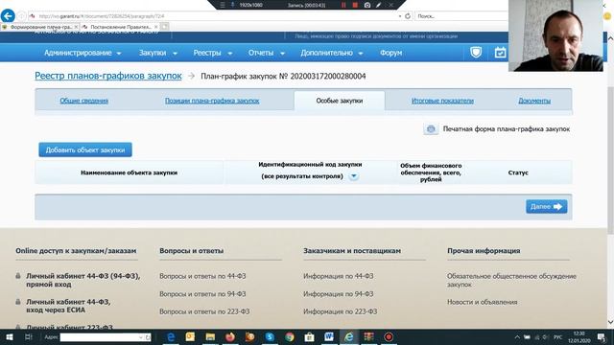Open Новости и объявления link
614x345 pixels.
coord(482,302)
